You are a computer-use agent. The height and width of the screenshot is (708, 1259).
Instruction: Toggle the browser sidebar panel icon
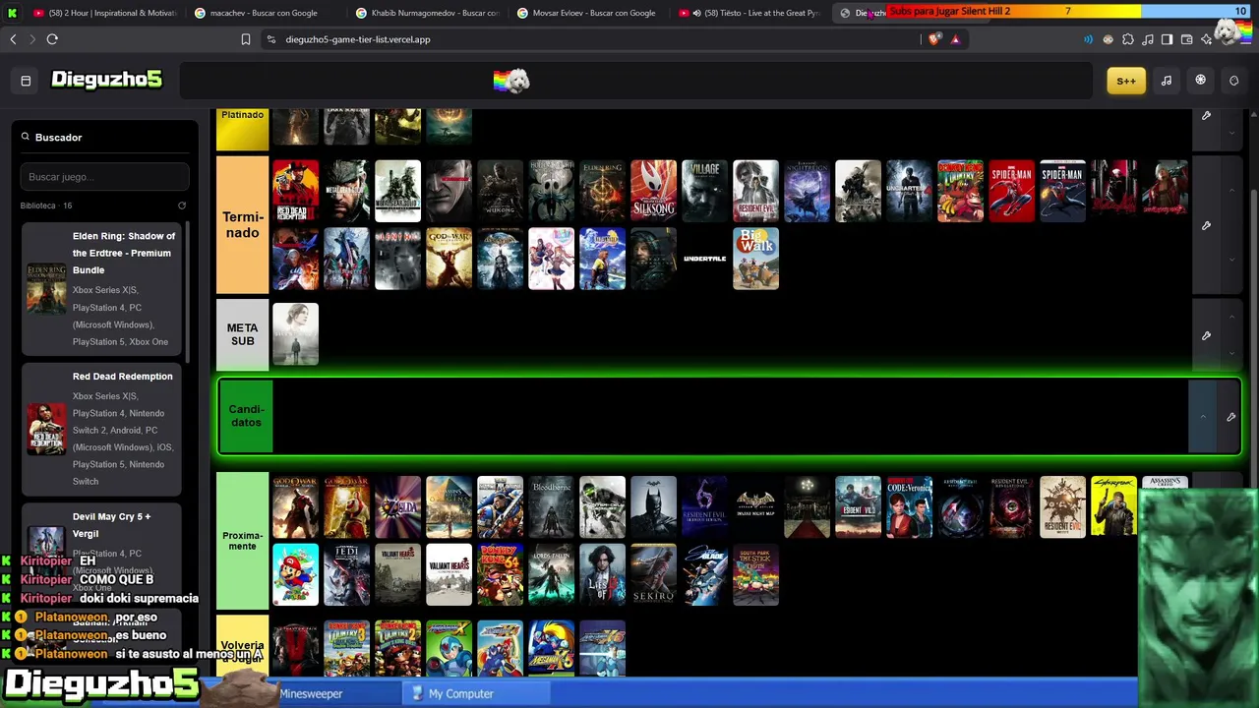[1167, 39]
